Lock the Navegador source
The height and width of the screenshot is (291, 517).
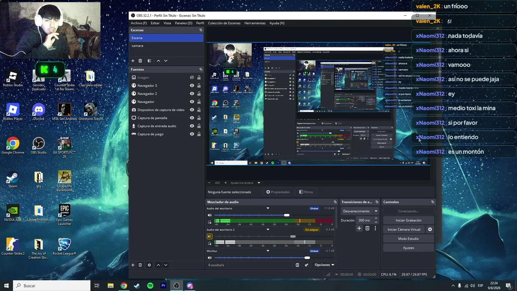[x=199, y=102]
